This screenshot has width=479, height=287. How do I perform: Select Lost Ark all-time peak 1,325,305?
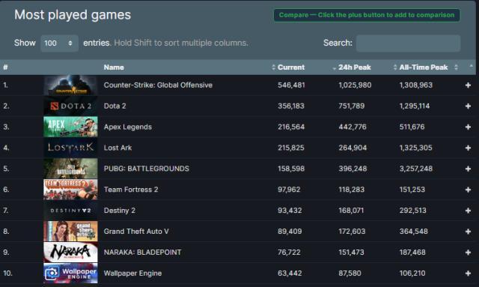(416, 148)
